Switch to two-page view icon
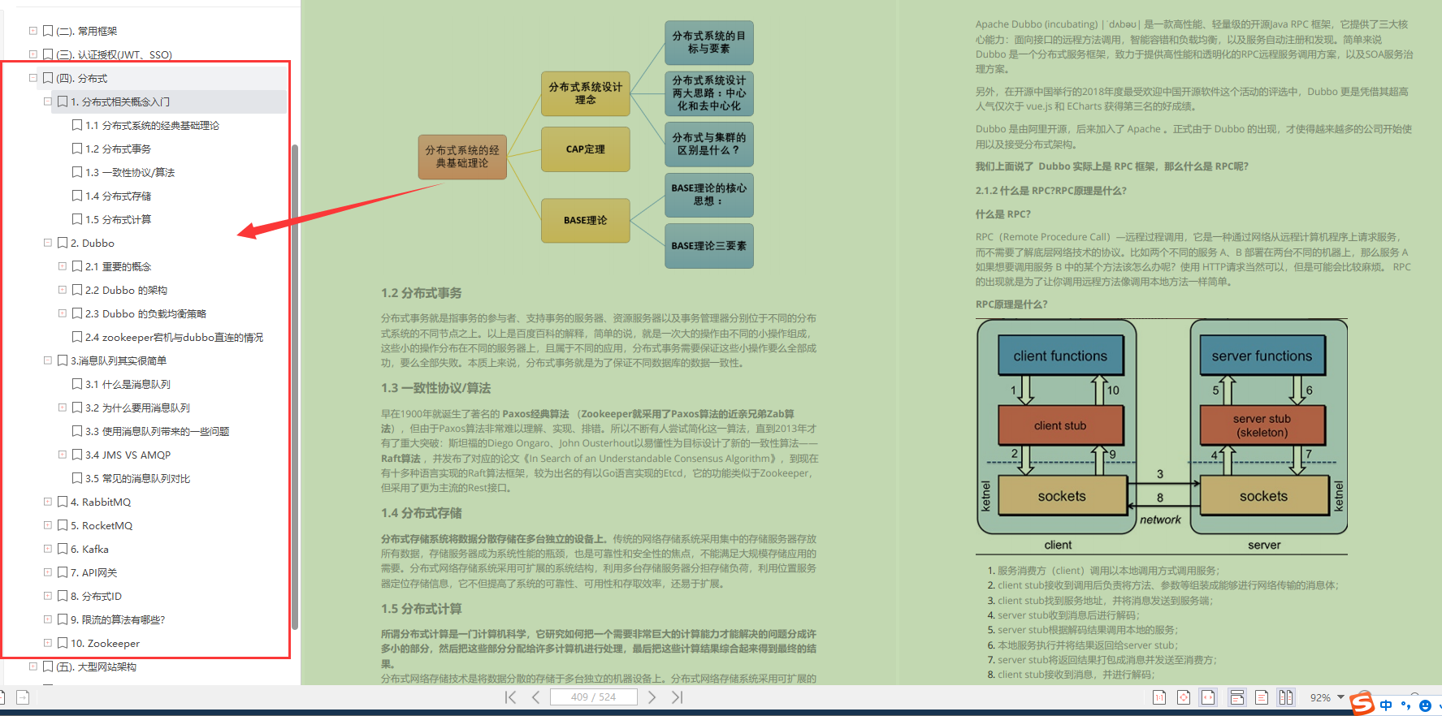Viewport: 1442px width, 716px height. pyautogui.click(x=1286, y=697)
